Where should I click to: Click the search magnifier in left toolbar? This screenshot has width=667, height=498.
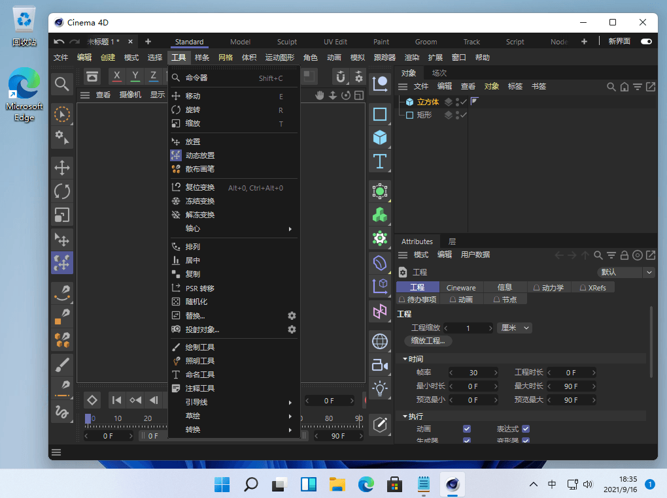click(62, 84)
